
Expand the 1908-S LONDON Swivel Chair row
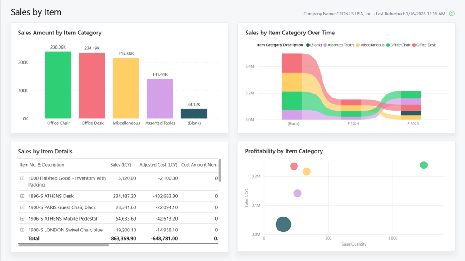click(22, 230)
